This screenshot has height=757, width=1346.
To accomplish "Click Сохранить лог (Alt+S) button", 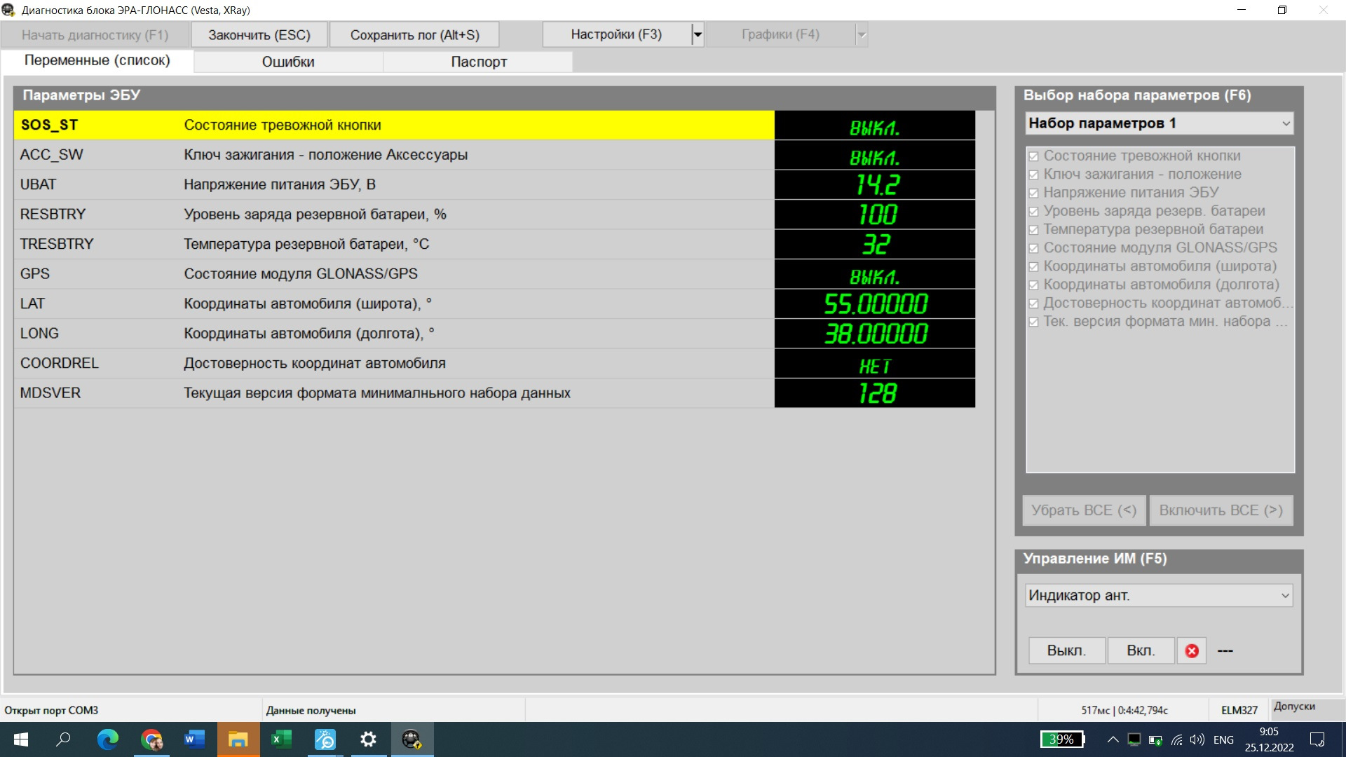I will coord(415,34).
